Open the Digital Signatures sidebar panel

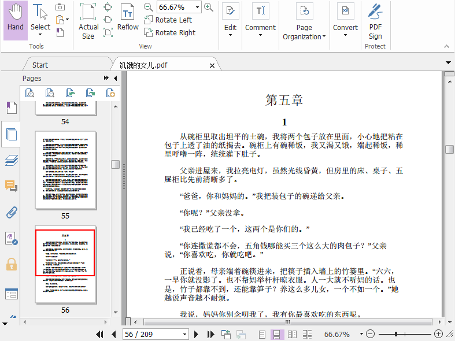[12, 238]
